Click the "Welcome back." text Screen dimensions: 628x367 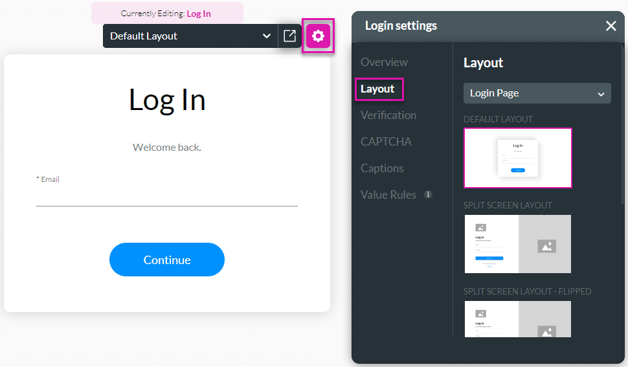coord(167,148)
